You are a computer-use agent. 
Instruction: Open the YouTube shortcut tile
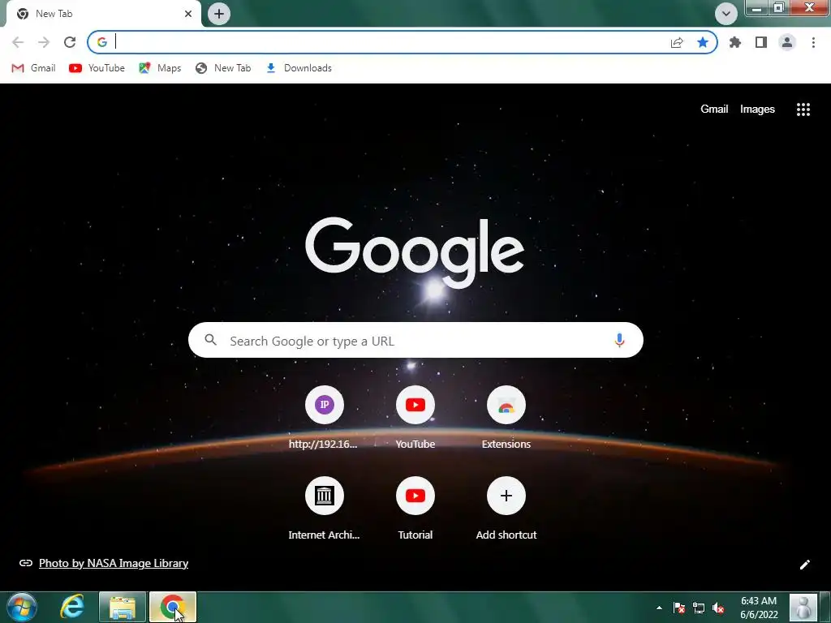click(x=415, y=419)
